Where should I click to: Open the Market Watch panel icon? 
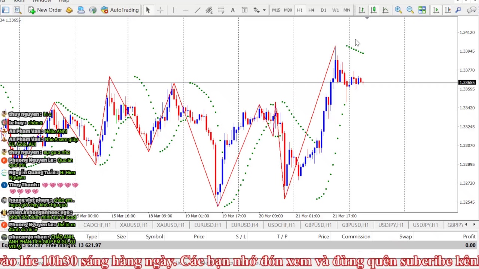click(x=6, y=10)
